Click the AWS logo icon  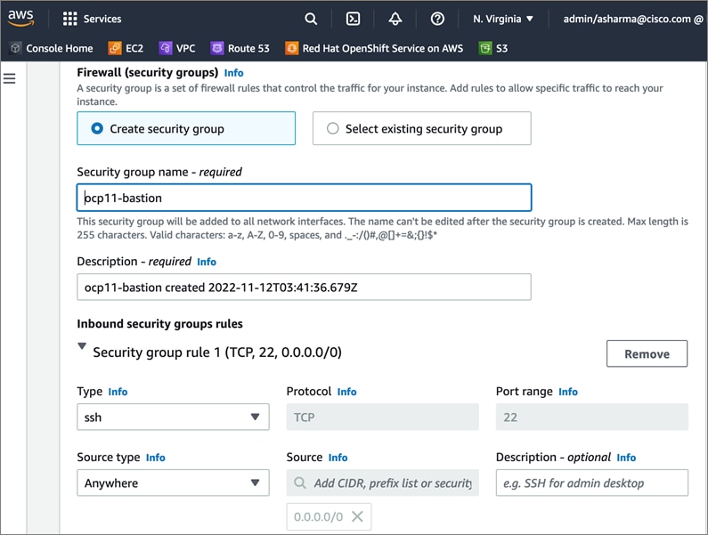21,18
